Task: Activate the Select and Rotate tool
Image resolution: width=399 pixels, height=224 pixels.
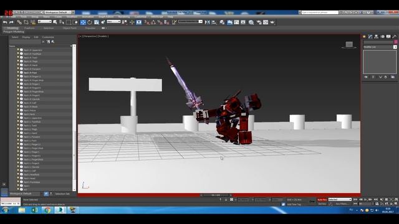Action: click(x=90, y=22)
